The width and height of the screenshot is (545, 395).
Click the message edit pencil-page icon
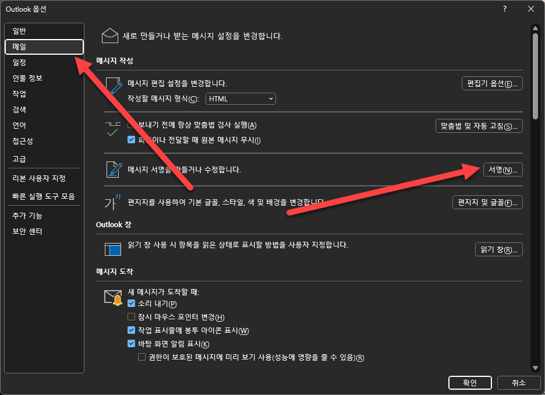pyautogui.click(x=114, y=86)
